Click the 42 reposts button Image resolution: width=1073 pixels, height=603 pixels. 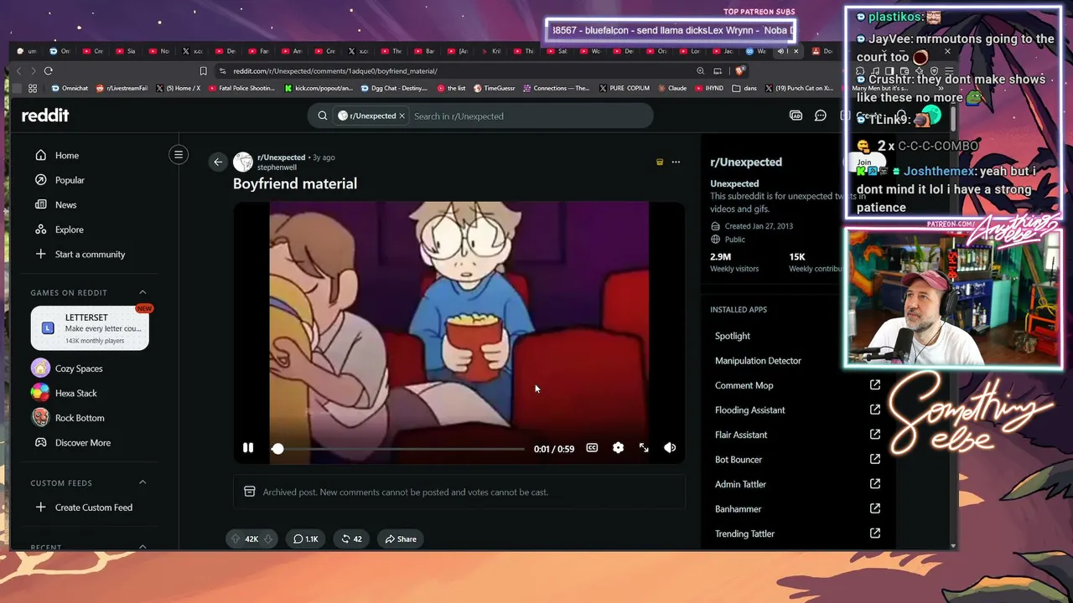tap(351, 539)
